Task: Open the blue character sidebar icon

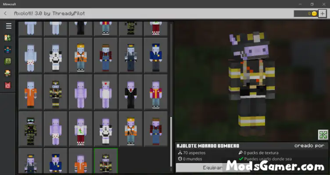Action: 8,49
